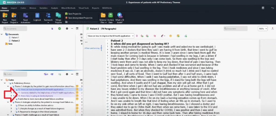Click the second red code icon with green badge
This screenshot has height=116, width=276.
click(x=142, y=36)
